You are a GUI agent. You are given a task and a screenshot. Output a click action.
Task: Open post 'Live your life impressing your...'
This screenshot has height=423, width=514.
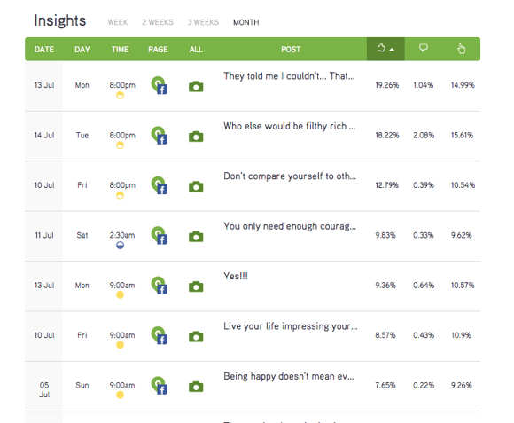(x=291, y=326)
